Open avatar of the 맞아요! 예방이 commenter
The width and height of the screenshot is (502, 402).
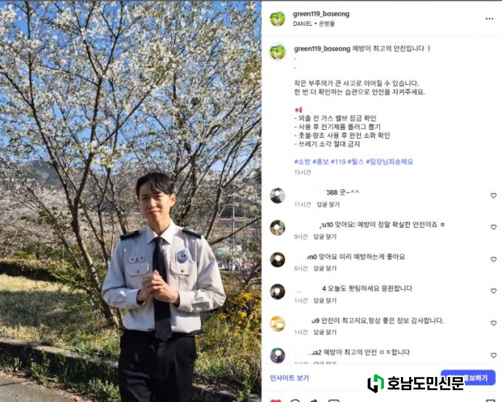(x=278, y=228)
